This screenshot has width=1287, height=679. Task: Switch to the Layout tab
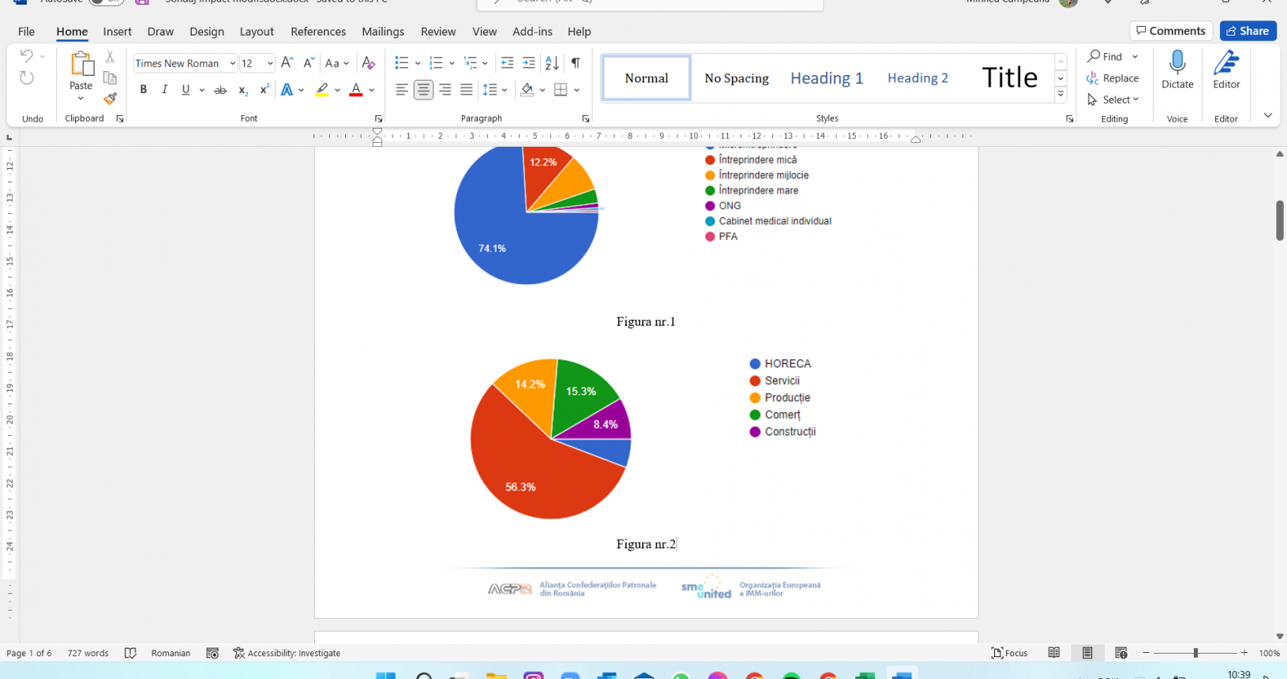click(x=257, y=32)
